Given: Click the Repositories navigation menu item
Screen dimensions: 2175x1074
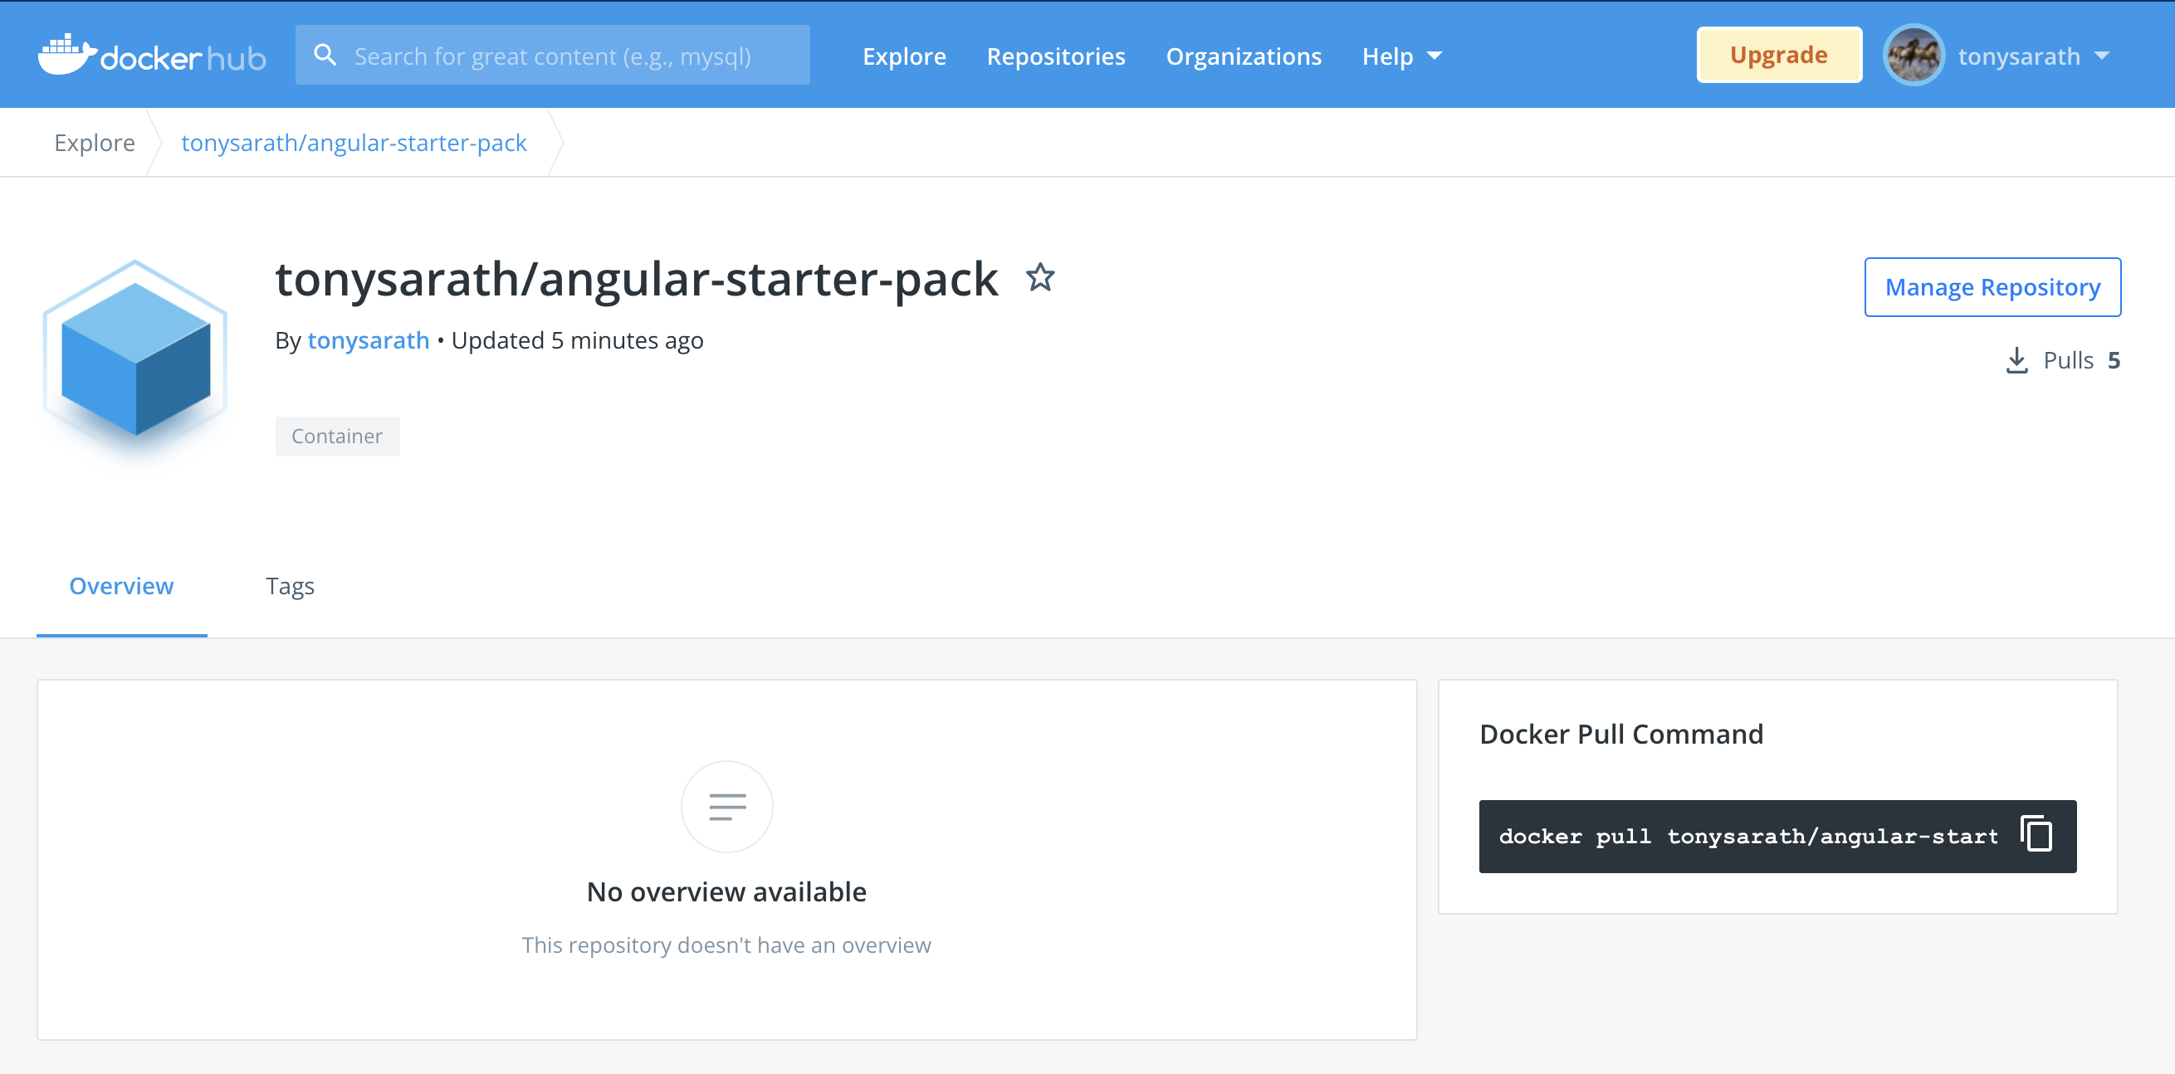Looking at the screenshot, I should tap(1056, 56).
